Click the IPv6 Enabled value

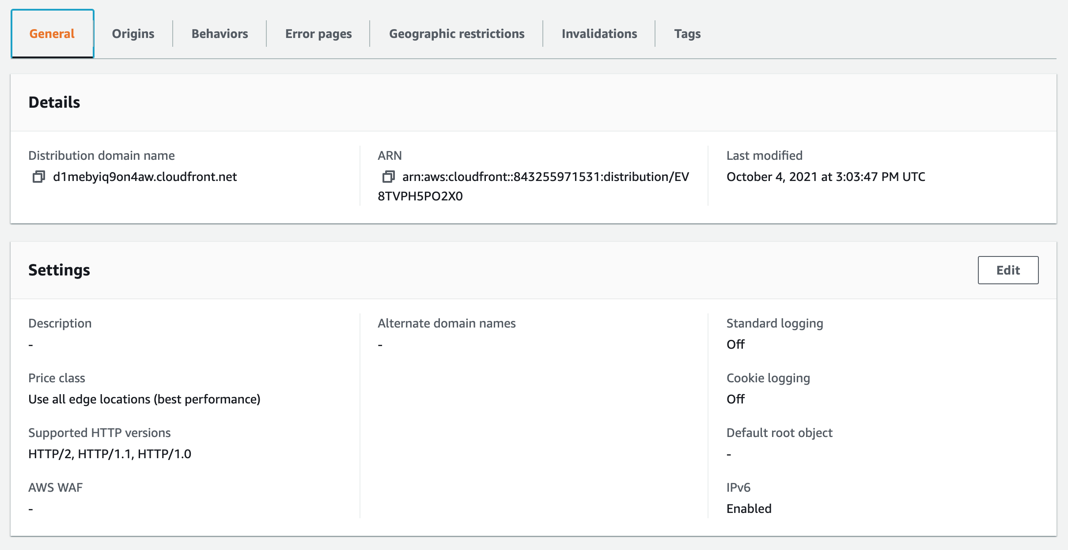point(749,509)
